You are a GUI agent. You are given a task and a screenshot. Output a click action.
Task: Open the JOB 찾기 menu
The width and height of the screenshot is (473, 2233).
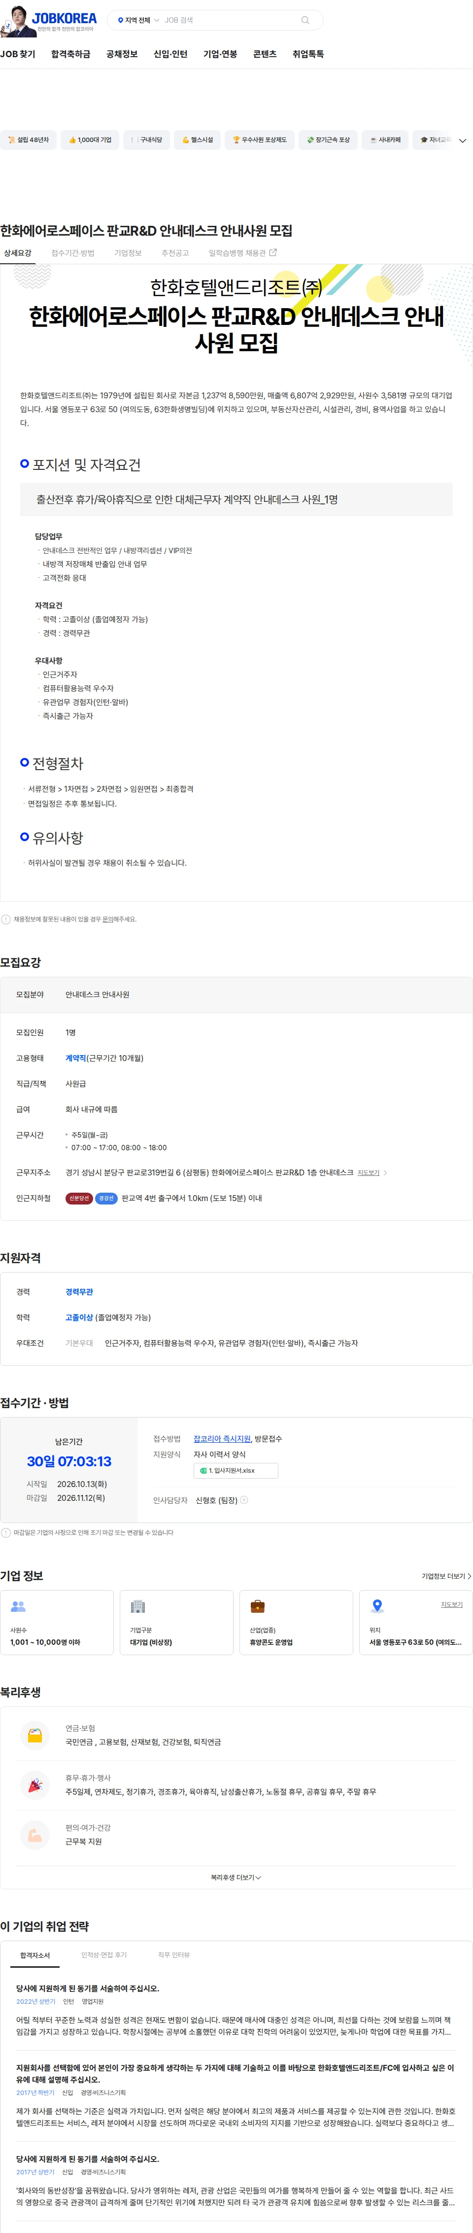pyautogui.click(x=17, y=54)
